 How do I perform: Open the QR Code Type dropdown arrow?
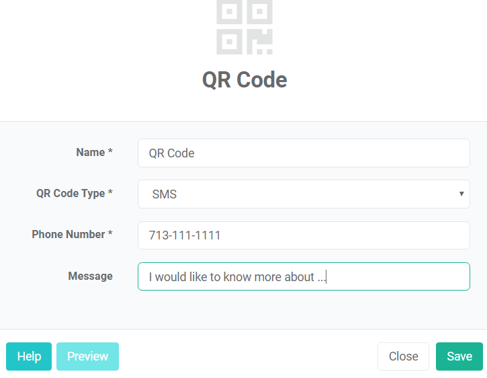click(x=461, y=194)
